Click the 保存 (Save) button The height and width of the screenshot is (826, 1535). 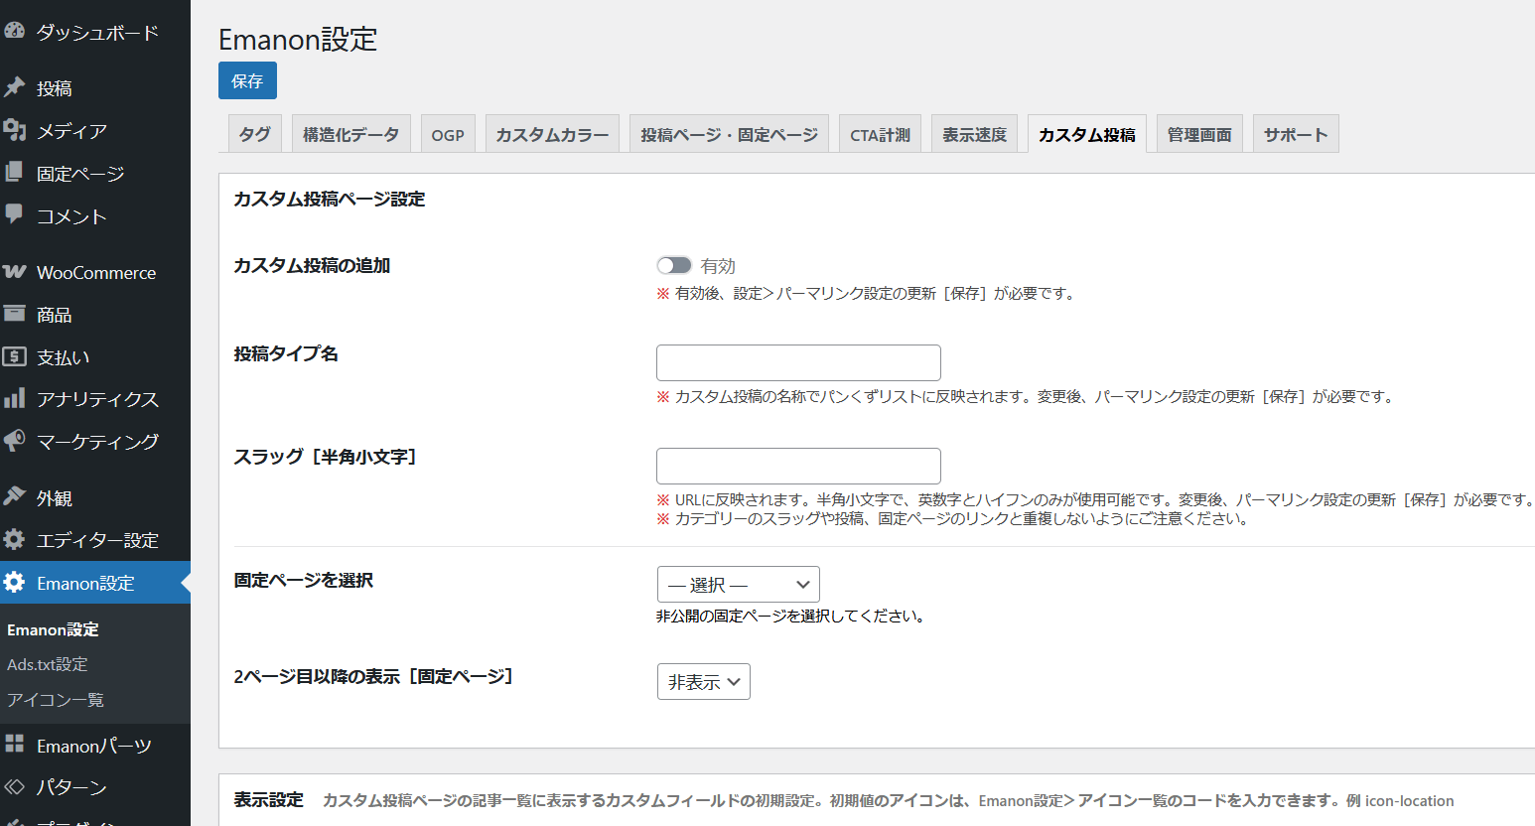(x=247, y=80)
